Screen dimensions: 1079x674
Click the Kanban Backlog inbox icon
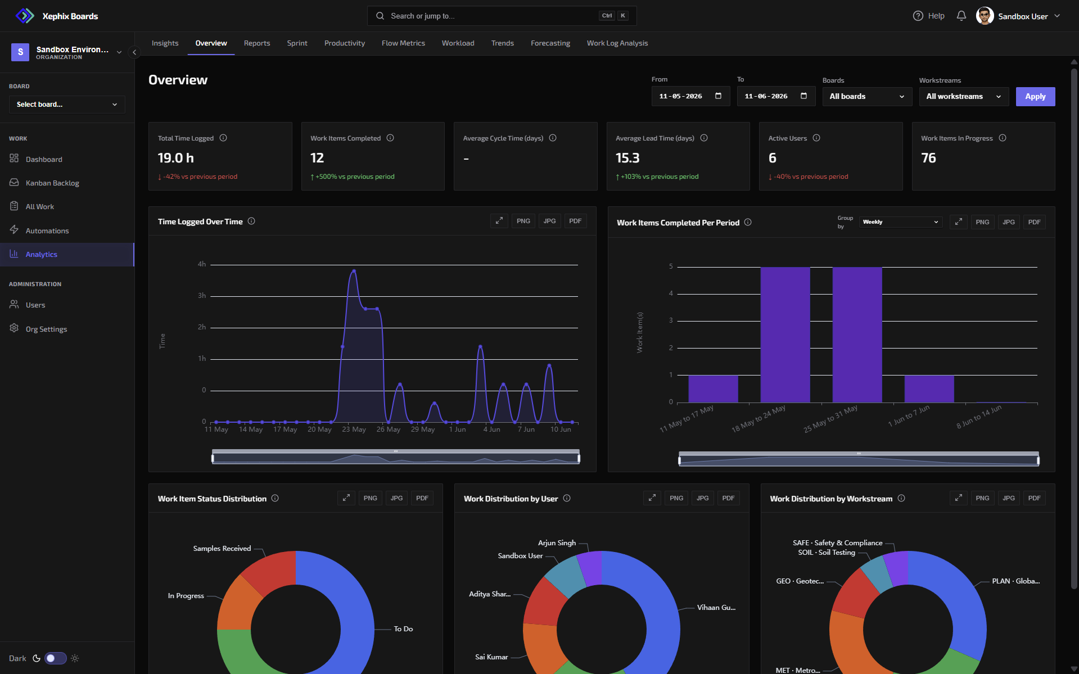click(x=14, y=182)
